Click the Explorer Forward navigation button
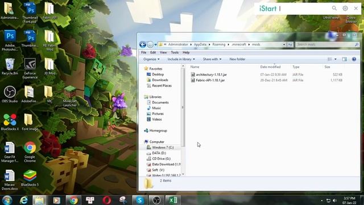The height and width of the screenshot is (205, 364). [150, 44]
